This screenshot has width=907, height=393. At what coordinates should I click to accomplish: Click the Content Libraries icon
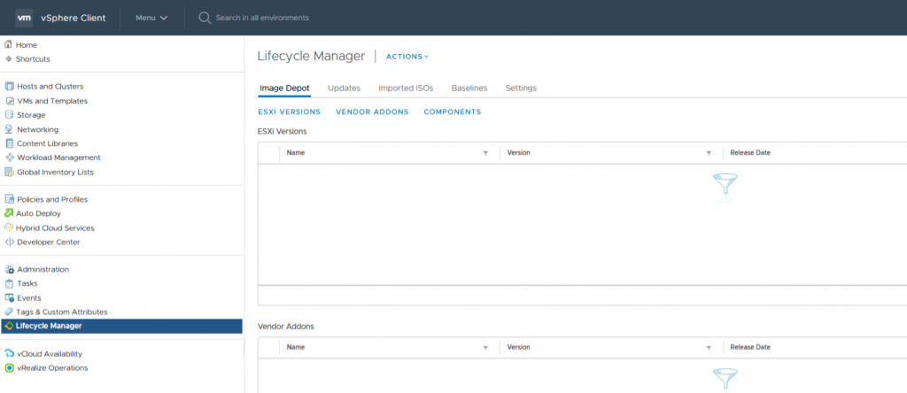[9, 143]
